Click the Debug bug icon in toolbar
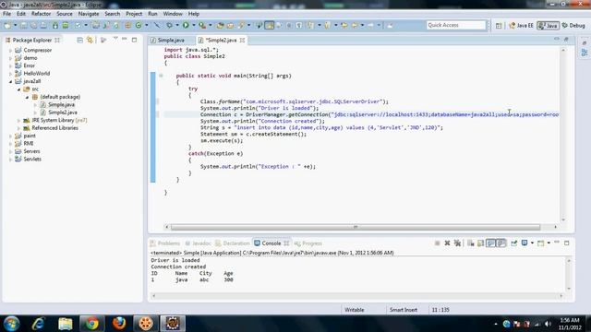 169,25
